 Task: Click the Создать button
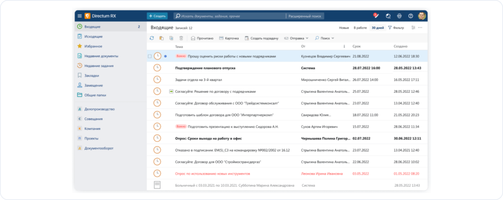157,16
